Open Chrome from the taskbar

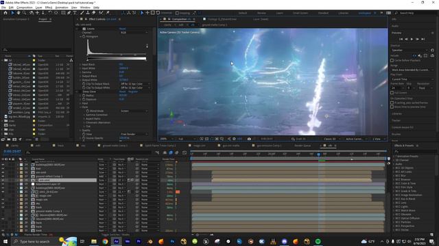(x=105, y=241)
